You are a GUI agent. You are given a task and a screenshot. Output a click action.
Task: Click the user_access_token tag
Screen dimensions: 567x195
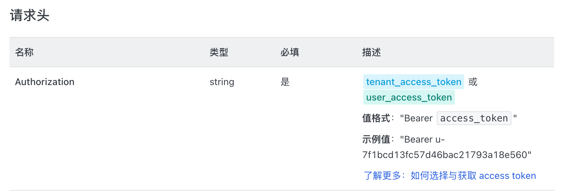pyautogui.click(x=409, y=97)
